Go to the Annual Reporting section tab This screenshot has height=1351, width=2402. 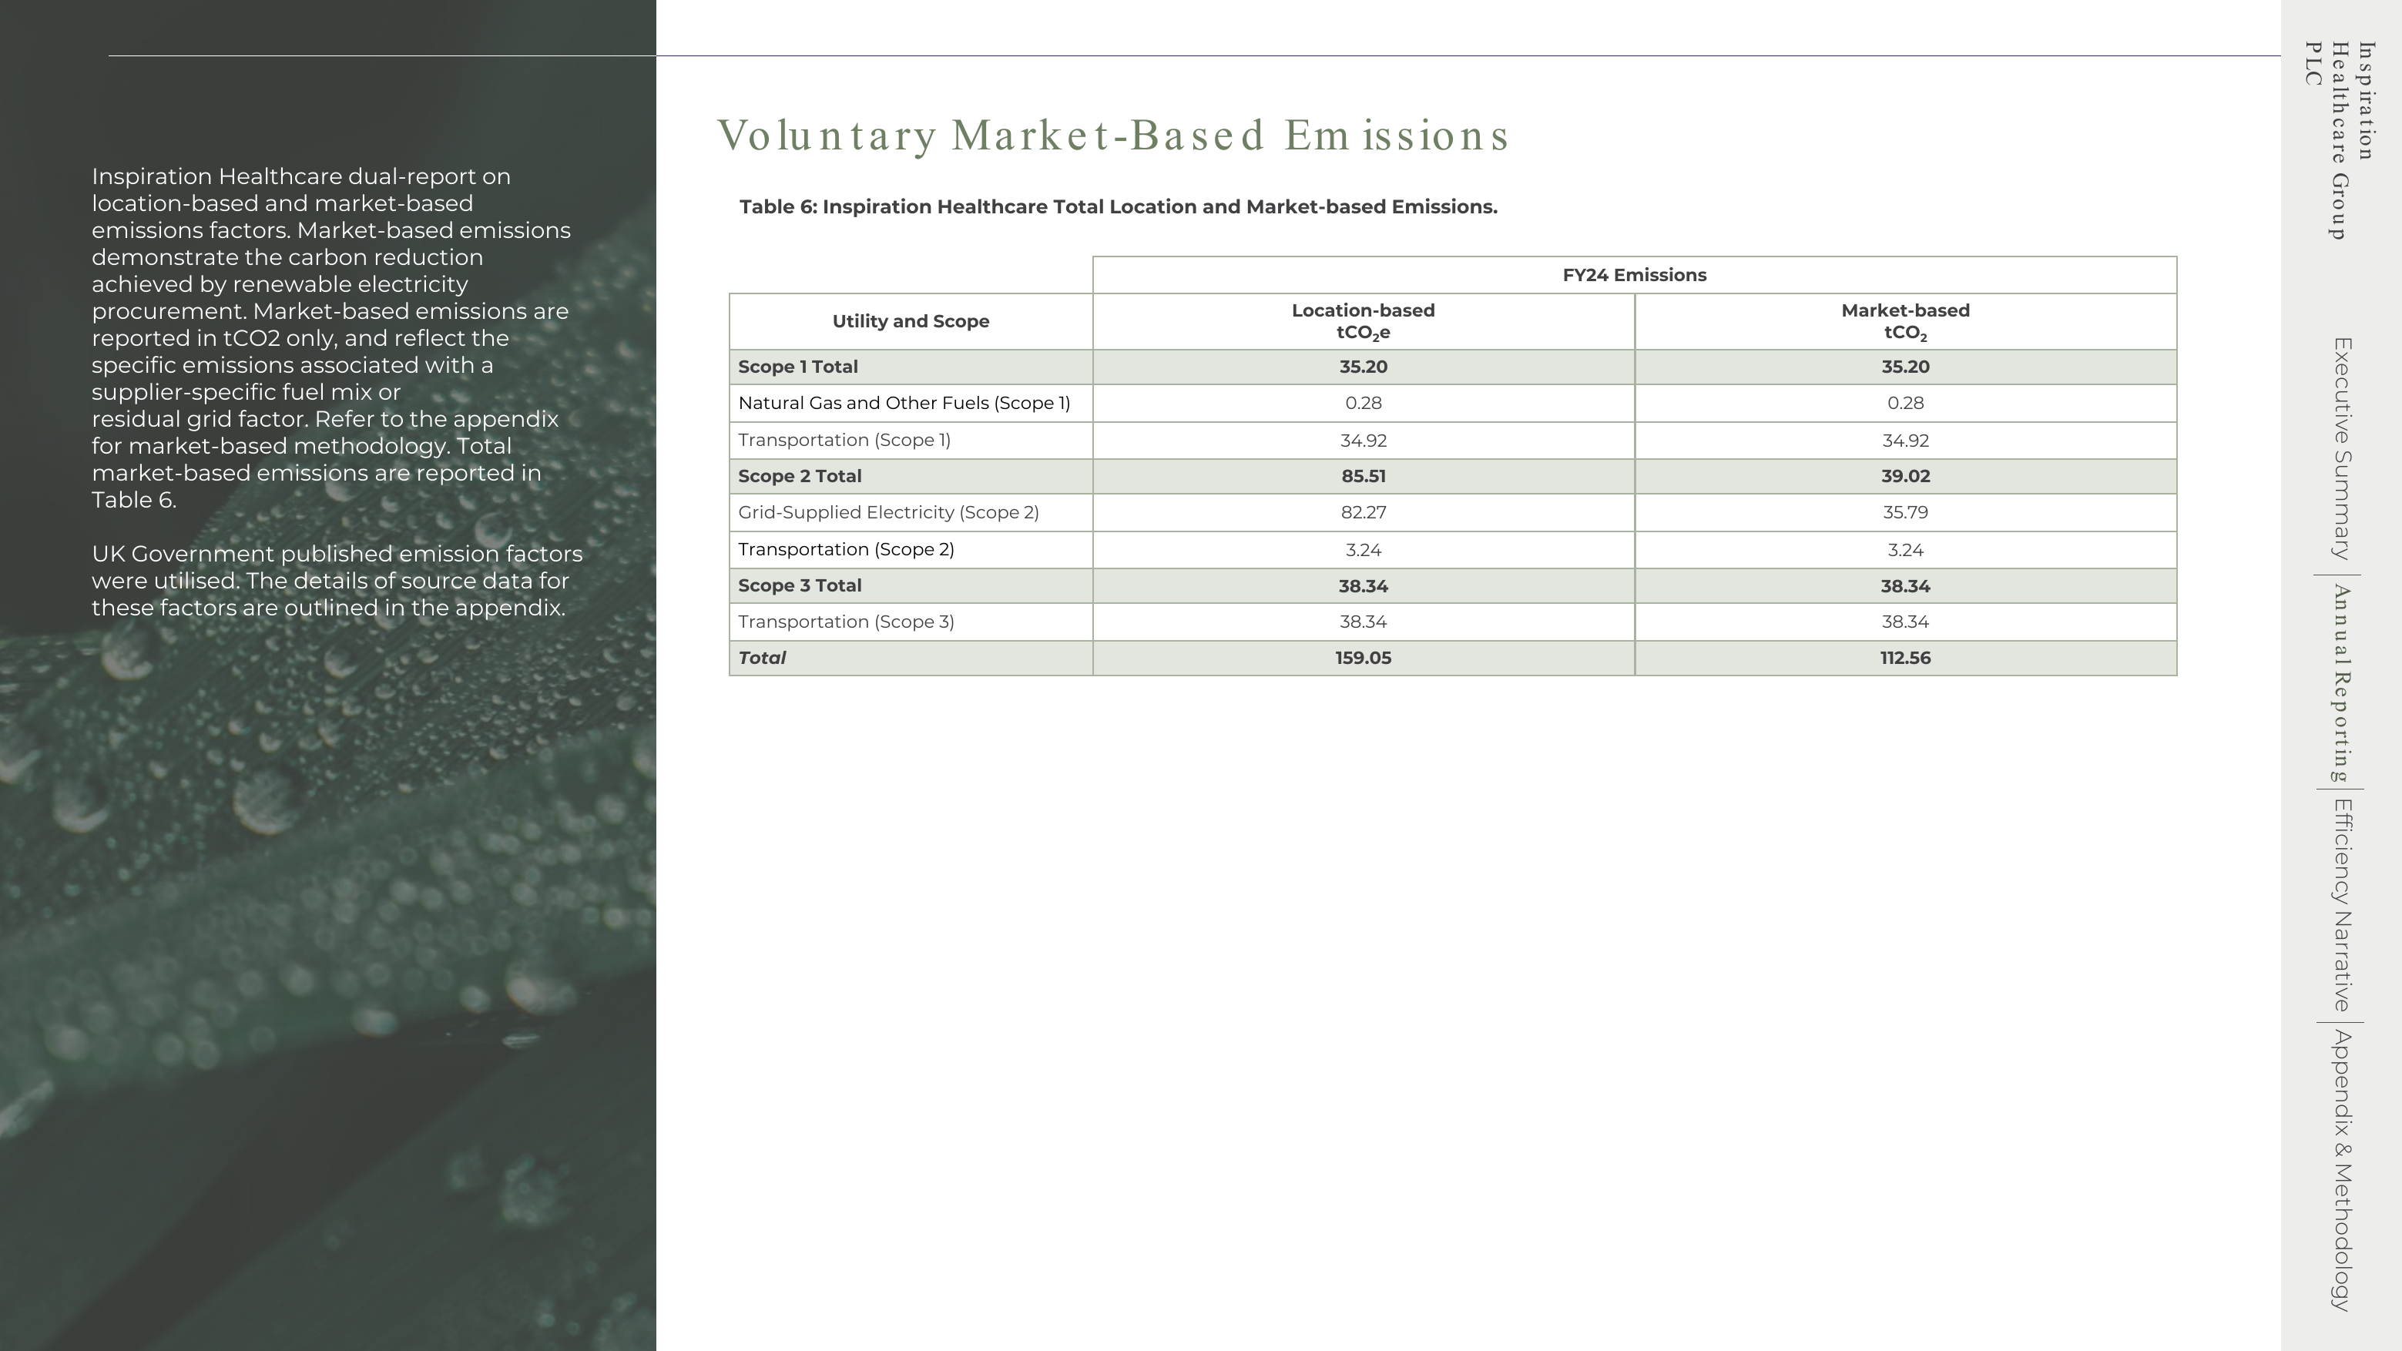pyautogui.click(x=2341, y=683)
